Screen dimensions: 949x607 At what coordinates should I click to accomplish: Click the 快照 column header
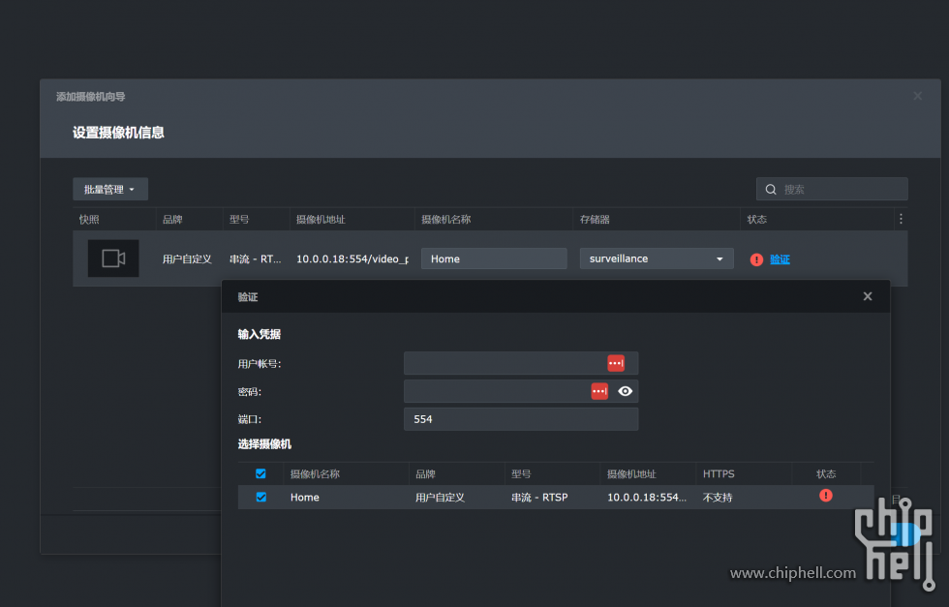tap(89, 219)
